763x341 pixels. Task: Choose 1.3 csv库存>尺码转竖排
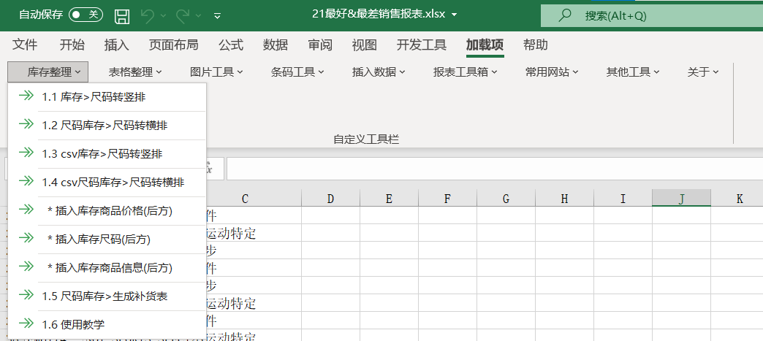pyautogui.click(x=107, y=154)
